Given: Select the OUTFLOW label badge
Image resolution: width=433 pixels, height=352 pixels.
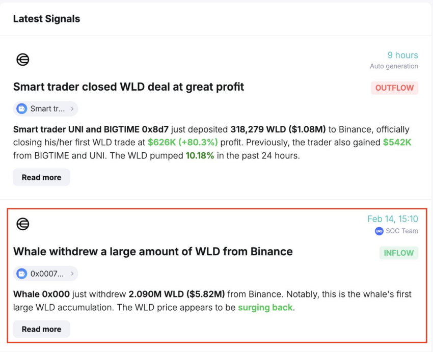Looking at the screenshot, I should point(394,88).
